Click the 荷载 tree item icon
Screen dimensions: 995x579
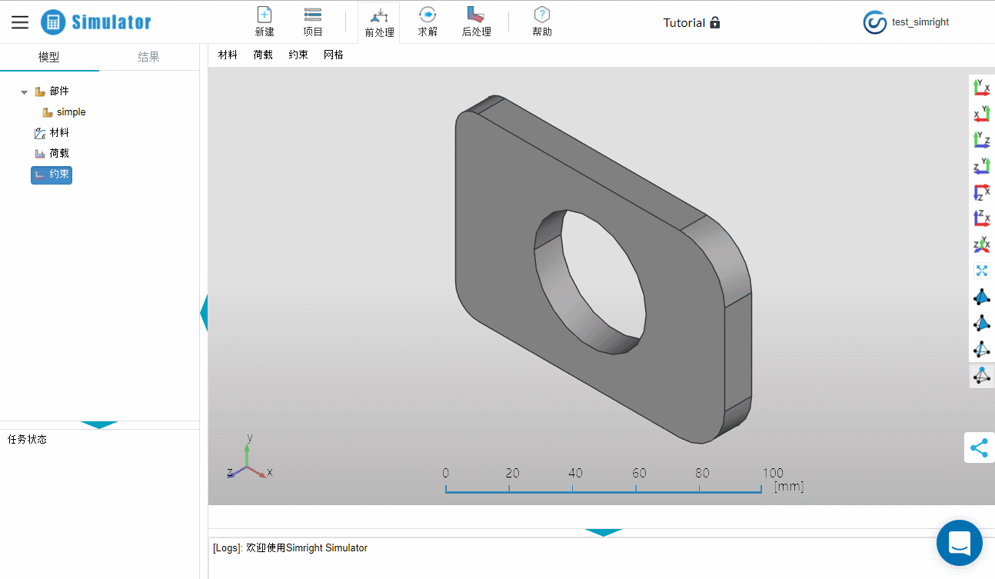coord(40,154)
